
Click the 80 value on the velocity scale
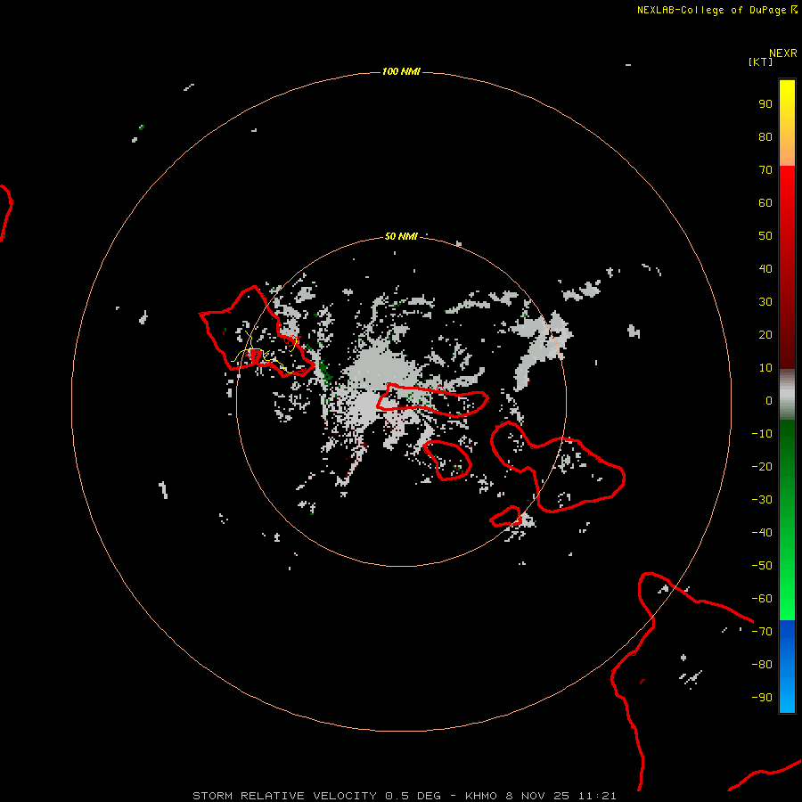pyautogui.click(x=765, y=136)
